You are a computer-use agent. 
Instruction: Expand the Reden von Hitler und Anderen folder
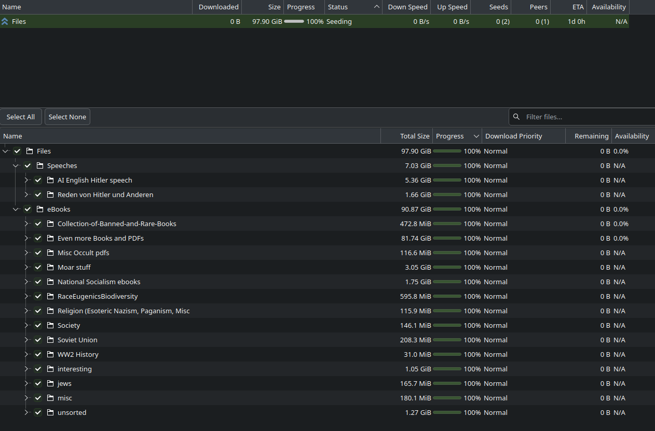click(26, 194)
